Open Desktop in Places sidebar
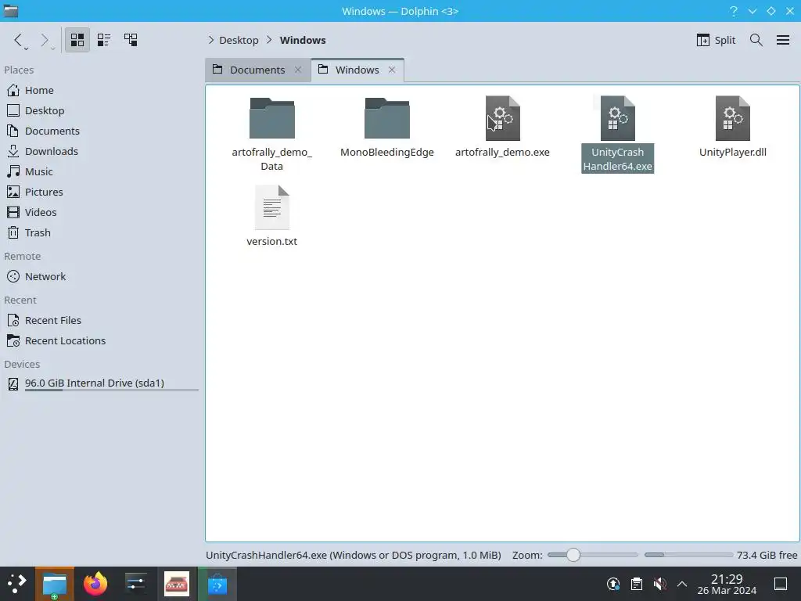This screenshot has width=801, height=601. pyautogui.click(x=101, y=111)
